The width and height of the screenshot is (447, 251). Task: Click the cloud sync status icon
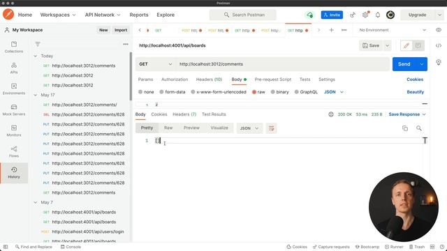[309, 15]
